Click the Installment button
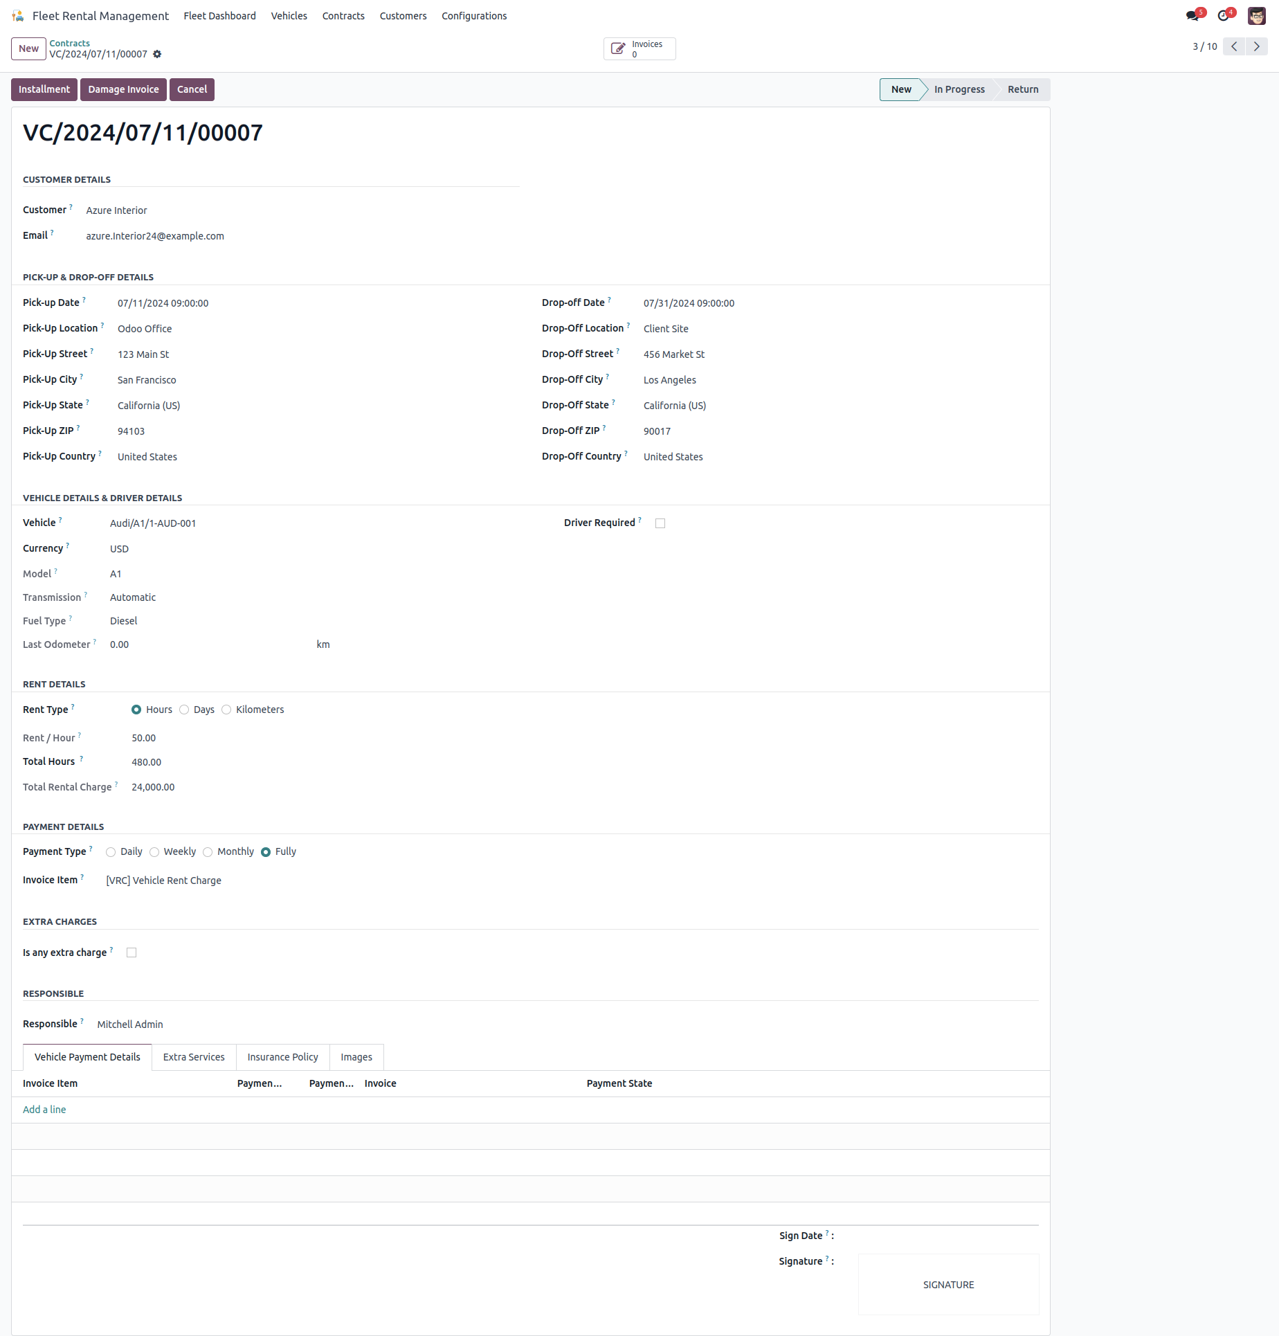1279x1336 pixels. pyautogui.click(x=44, y=89)
